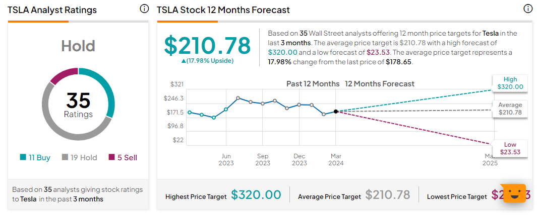Image resolution: width=537 pixels, height=215 pixels.
Task: Click the gray Hold legend square
Action: click(x=65, y=157)
